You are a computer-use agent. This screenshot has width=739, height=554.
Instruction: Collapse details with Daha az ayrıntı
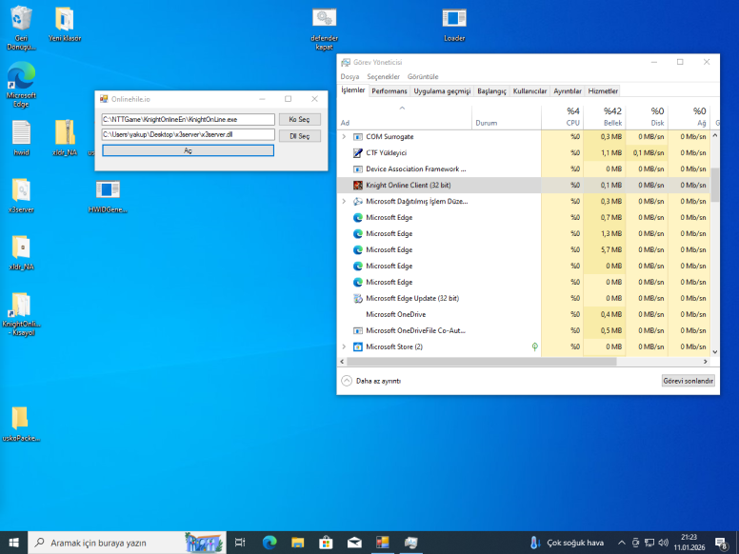(x=371, y=381)
